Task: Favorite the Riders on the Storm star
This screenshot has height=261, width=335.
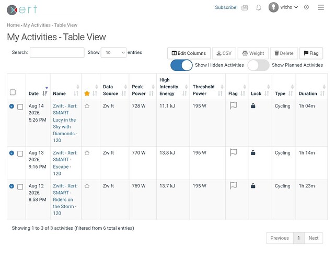Action: (x=87, y=186)
